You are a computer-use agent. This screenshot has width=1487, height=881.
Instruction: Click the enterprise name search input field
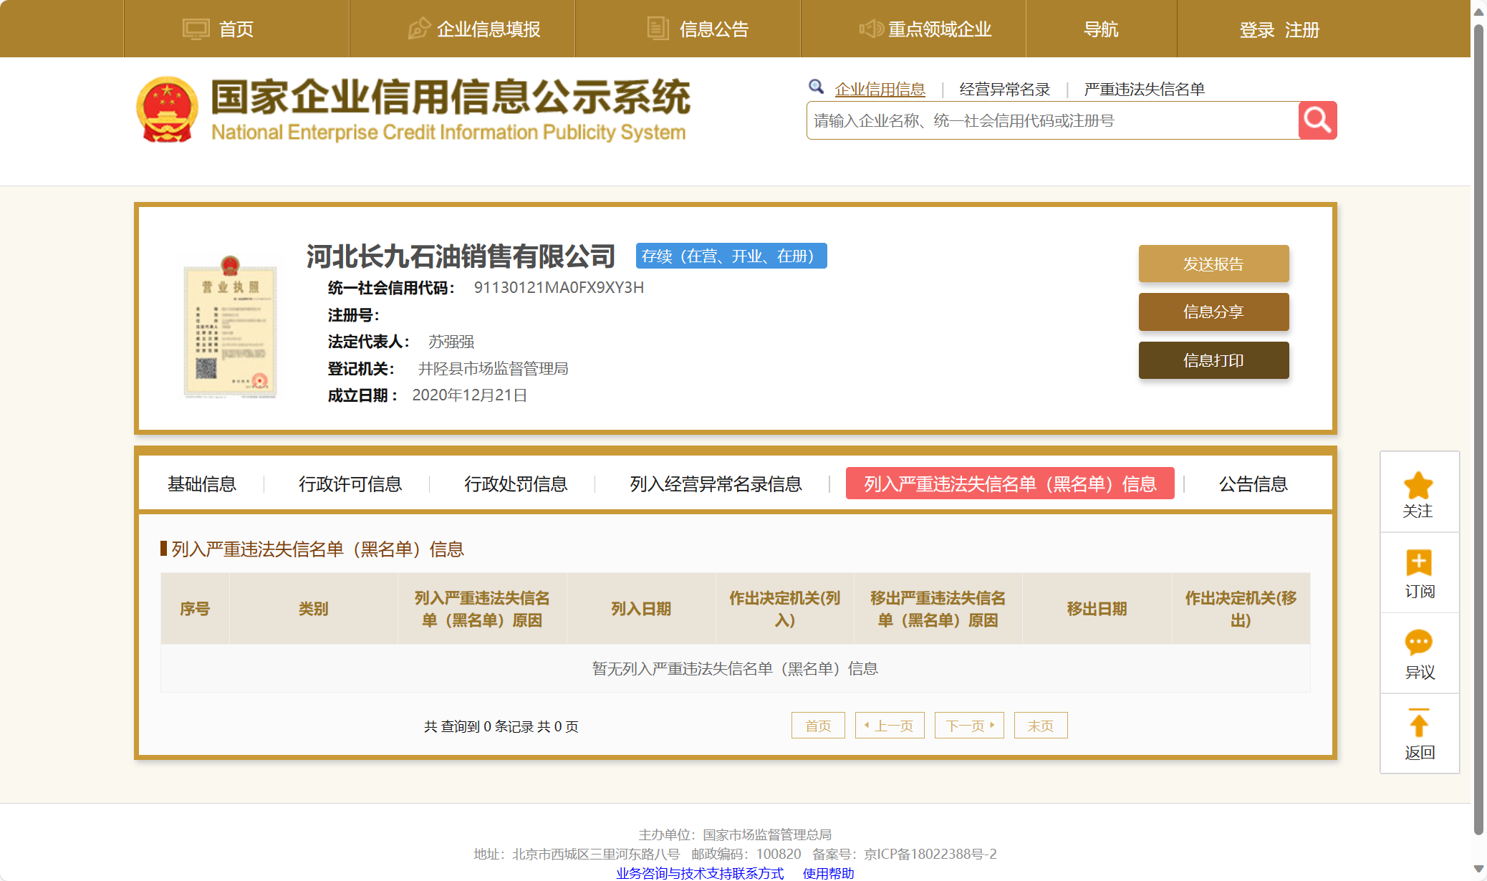pos(1052,120)
